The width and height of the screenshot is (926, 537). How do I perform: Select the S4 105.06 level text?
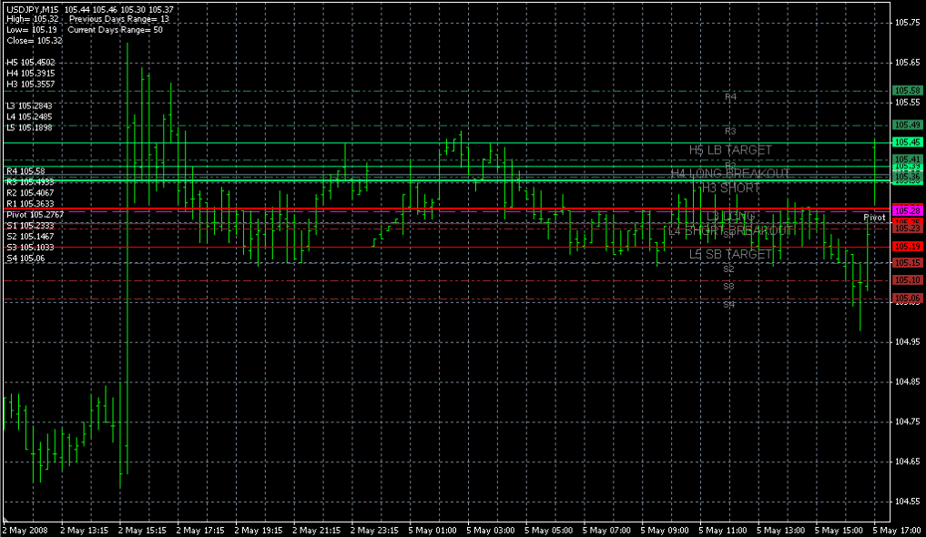coord(25,258)
